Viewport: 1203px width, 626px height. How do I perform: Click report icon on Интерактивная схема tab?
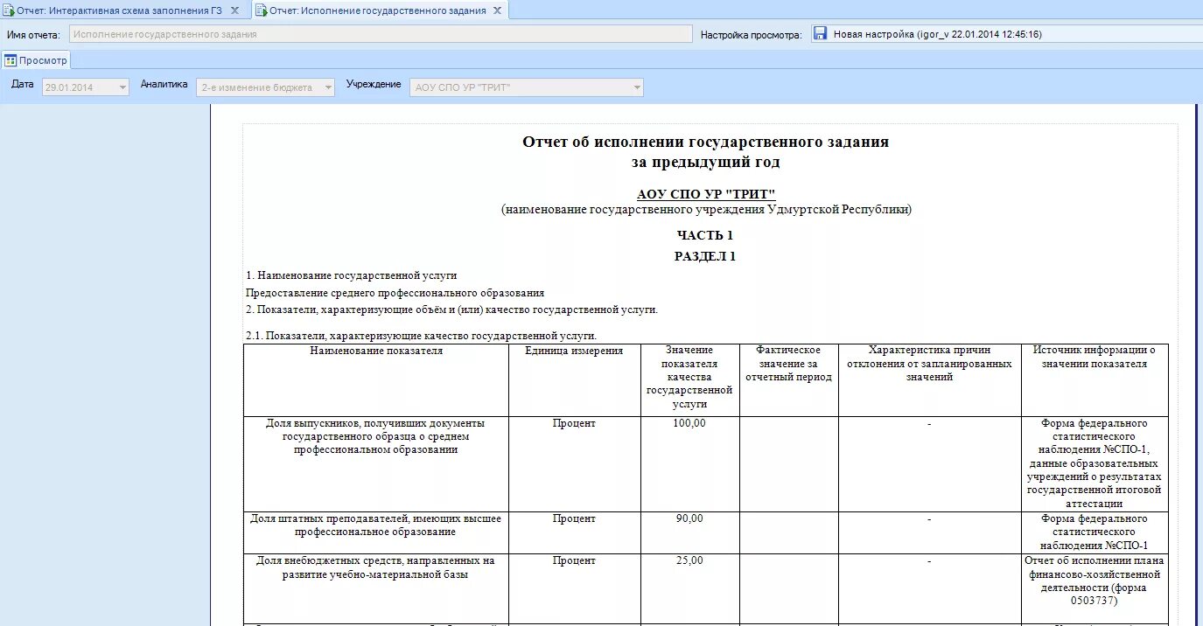click(10, 10)
